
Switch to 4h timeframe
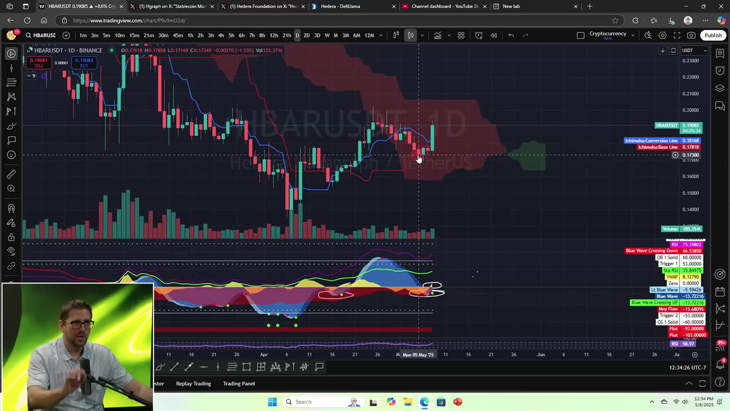click(221, 35)
